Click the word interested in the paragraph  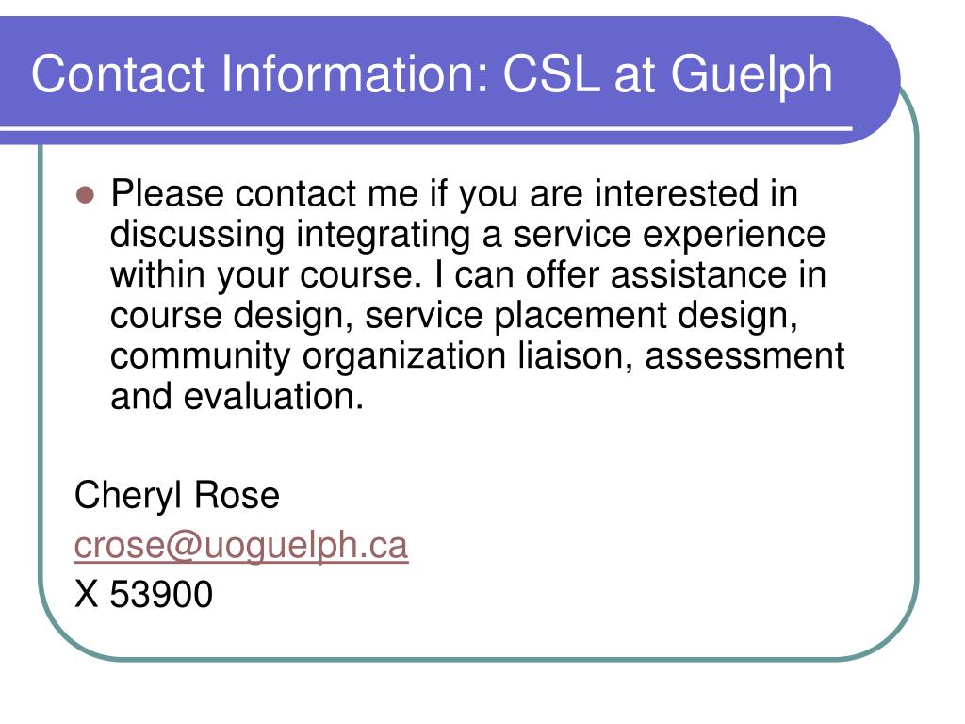[677, 193]
